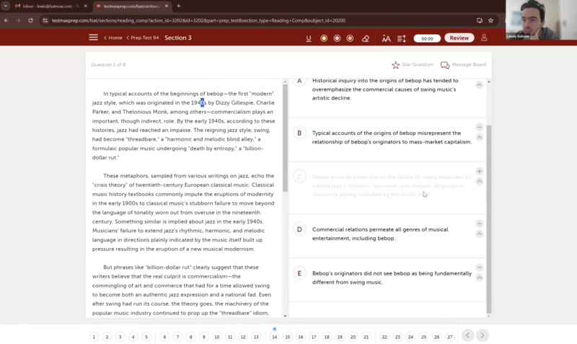
Task: Restore eliminated answer C with plus button
Action: (x=480, y=172)
